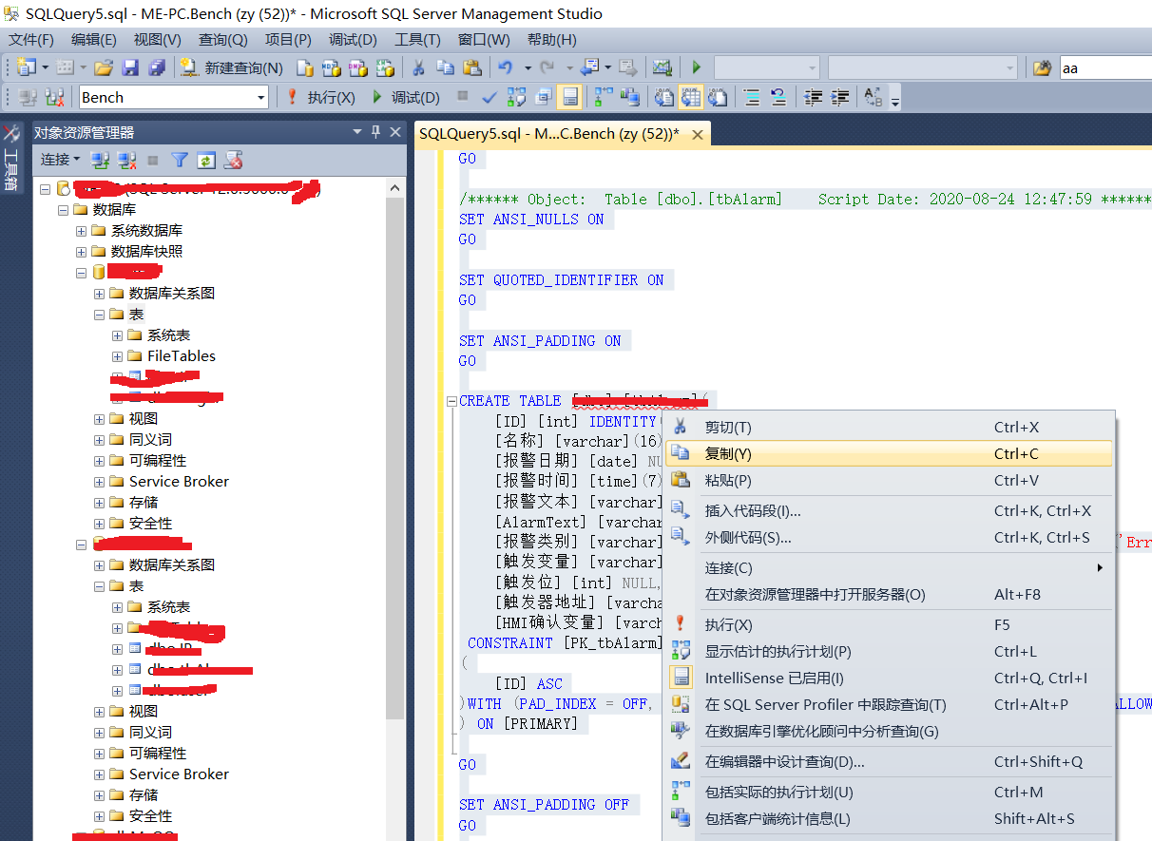Close the SQLQuery5.sql tab
This screenshot has height=841, width=1152.
(x=698, y=135)
